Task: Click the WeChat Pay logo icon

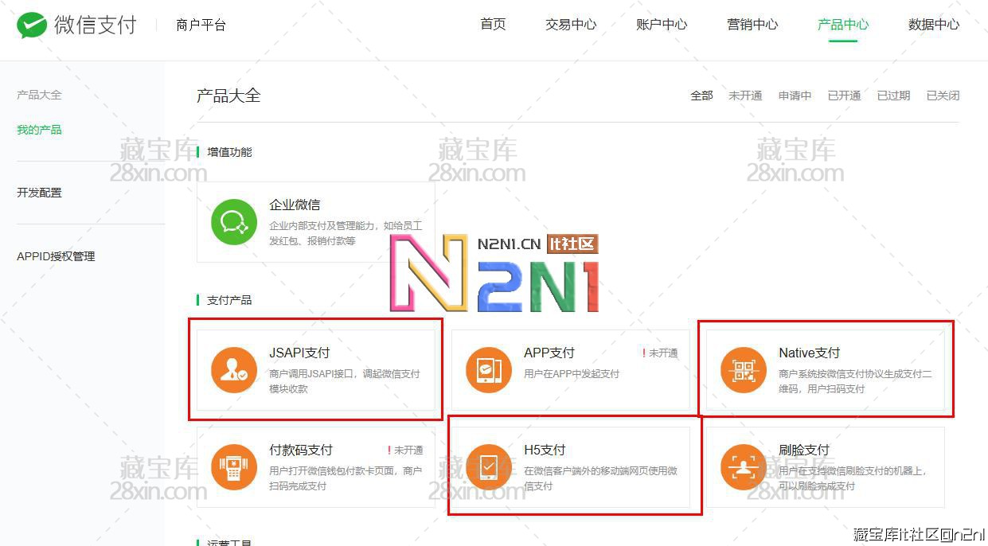Action: pos(32,25)
